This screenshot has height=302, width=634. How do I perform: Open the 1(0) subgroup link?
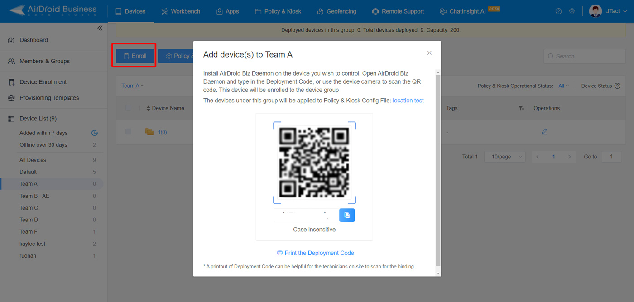click(x=162, y=132)
